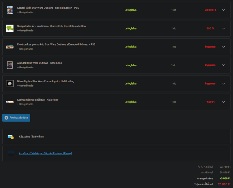Click 'ingyenes' price on Steelbook row

point(210,65)
